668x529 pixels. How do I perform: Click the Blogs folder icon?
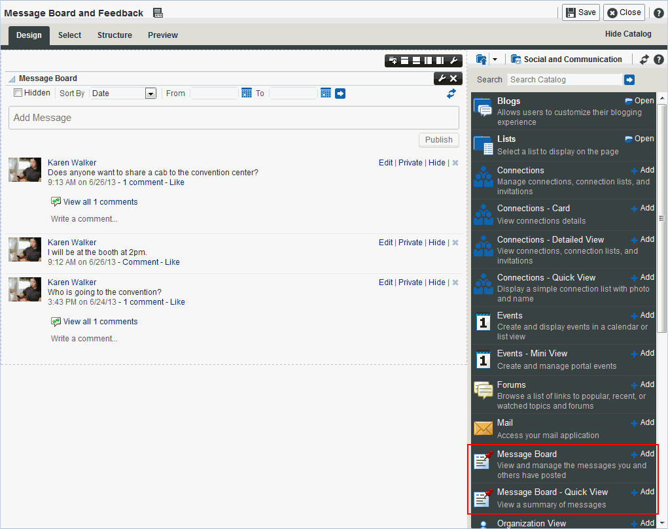point(483,107)
